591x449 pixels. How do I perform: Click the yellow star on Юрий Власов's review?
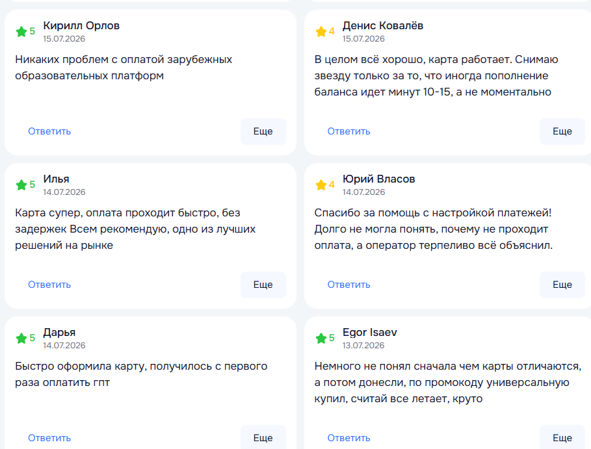[x=321, y=185]
